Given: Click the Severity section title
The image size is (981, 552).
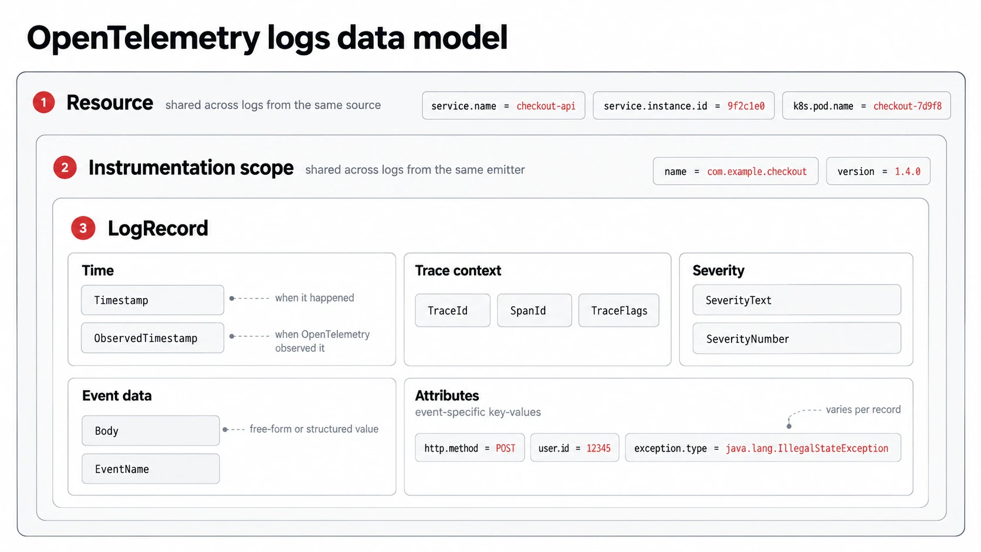Looking at the screenshot, I should 718,270.
